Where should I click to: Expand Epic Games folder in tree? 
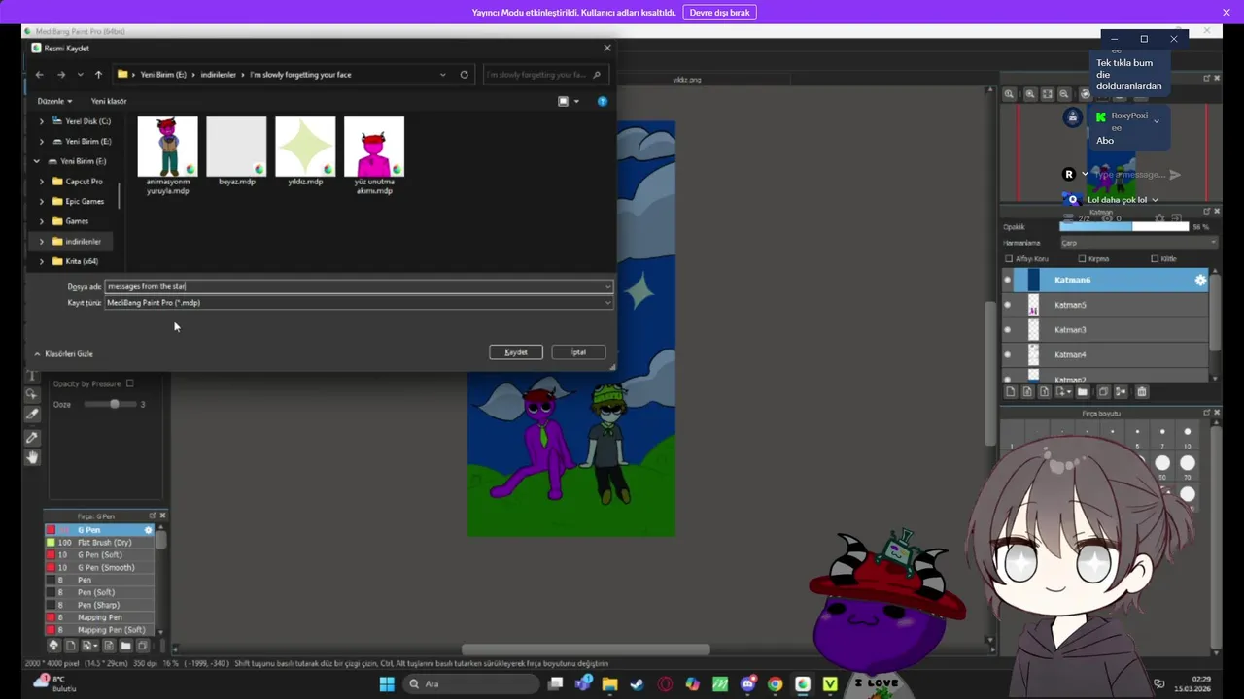[41, 201]
